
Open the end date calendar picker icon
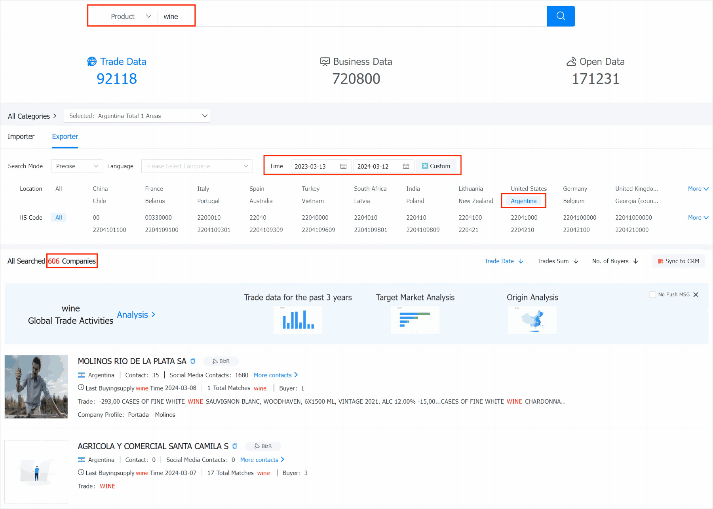pyautogui.click(x=406, y=166)
